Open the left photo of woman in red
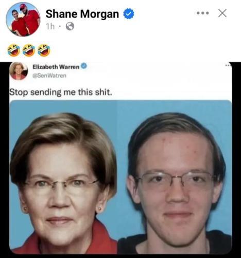The width and height of the screenshot is (241, 258). coord(63,177)
